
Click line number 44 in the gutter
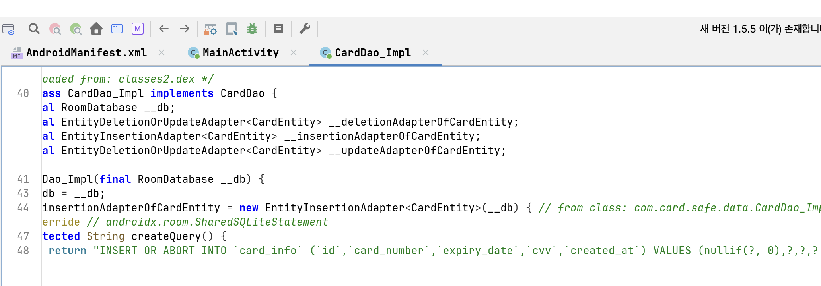tap(23, 208)
